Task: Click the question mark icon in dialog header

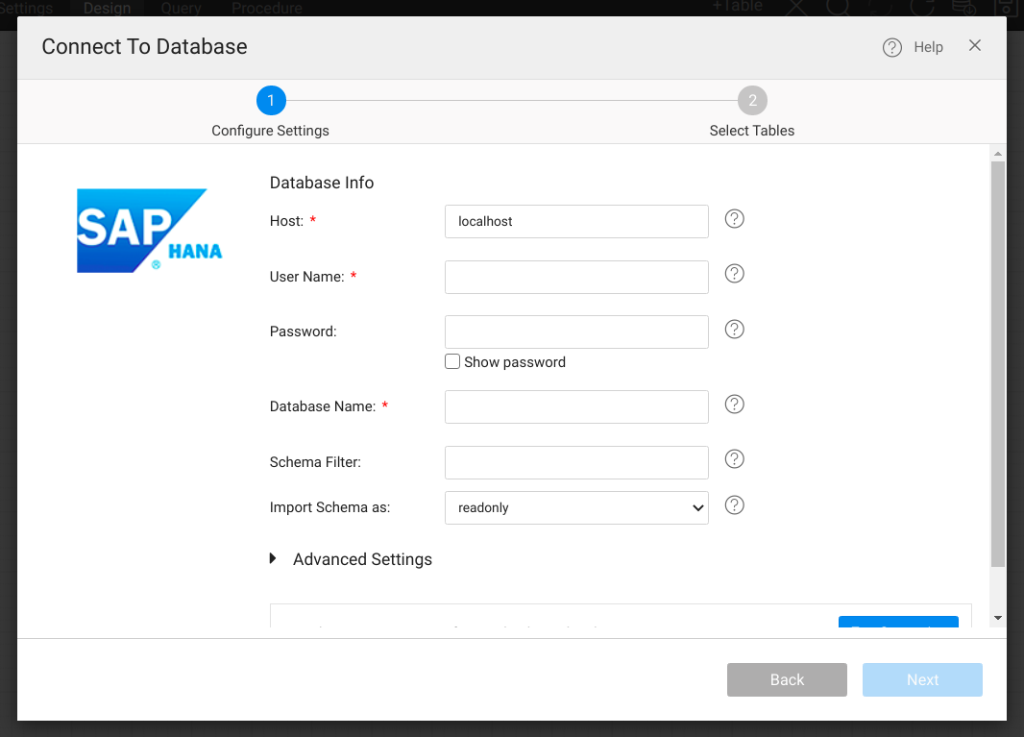Action: click(892, 47)
